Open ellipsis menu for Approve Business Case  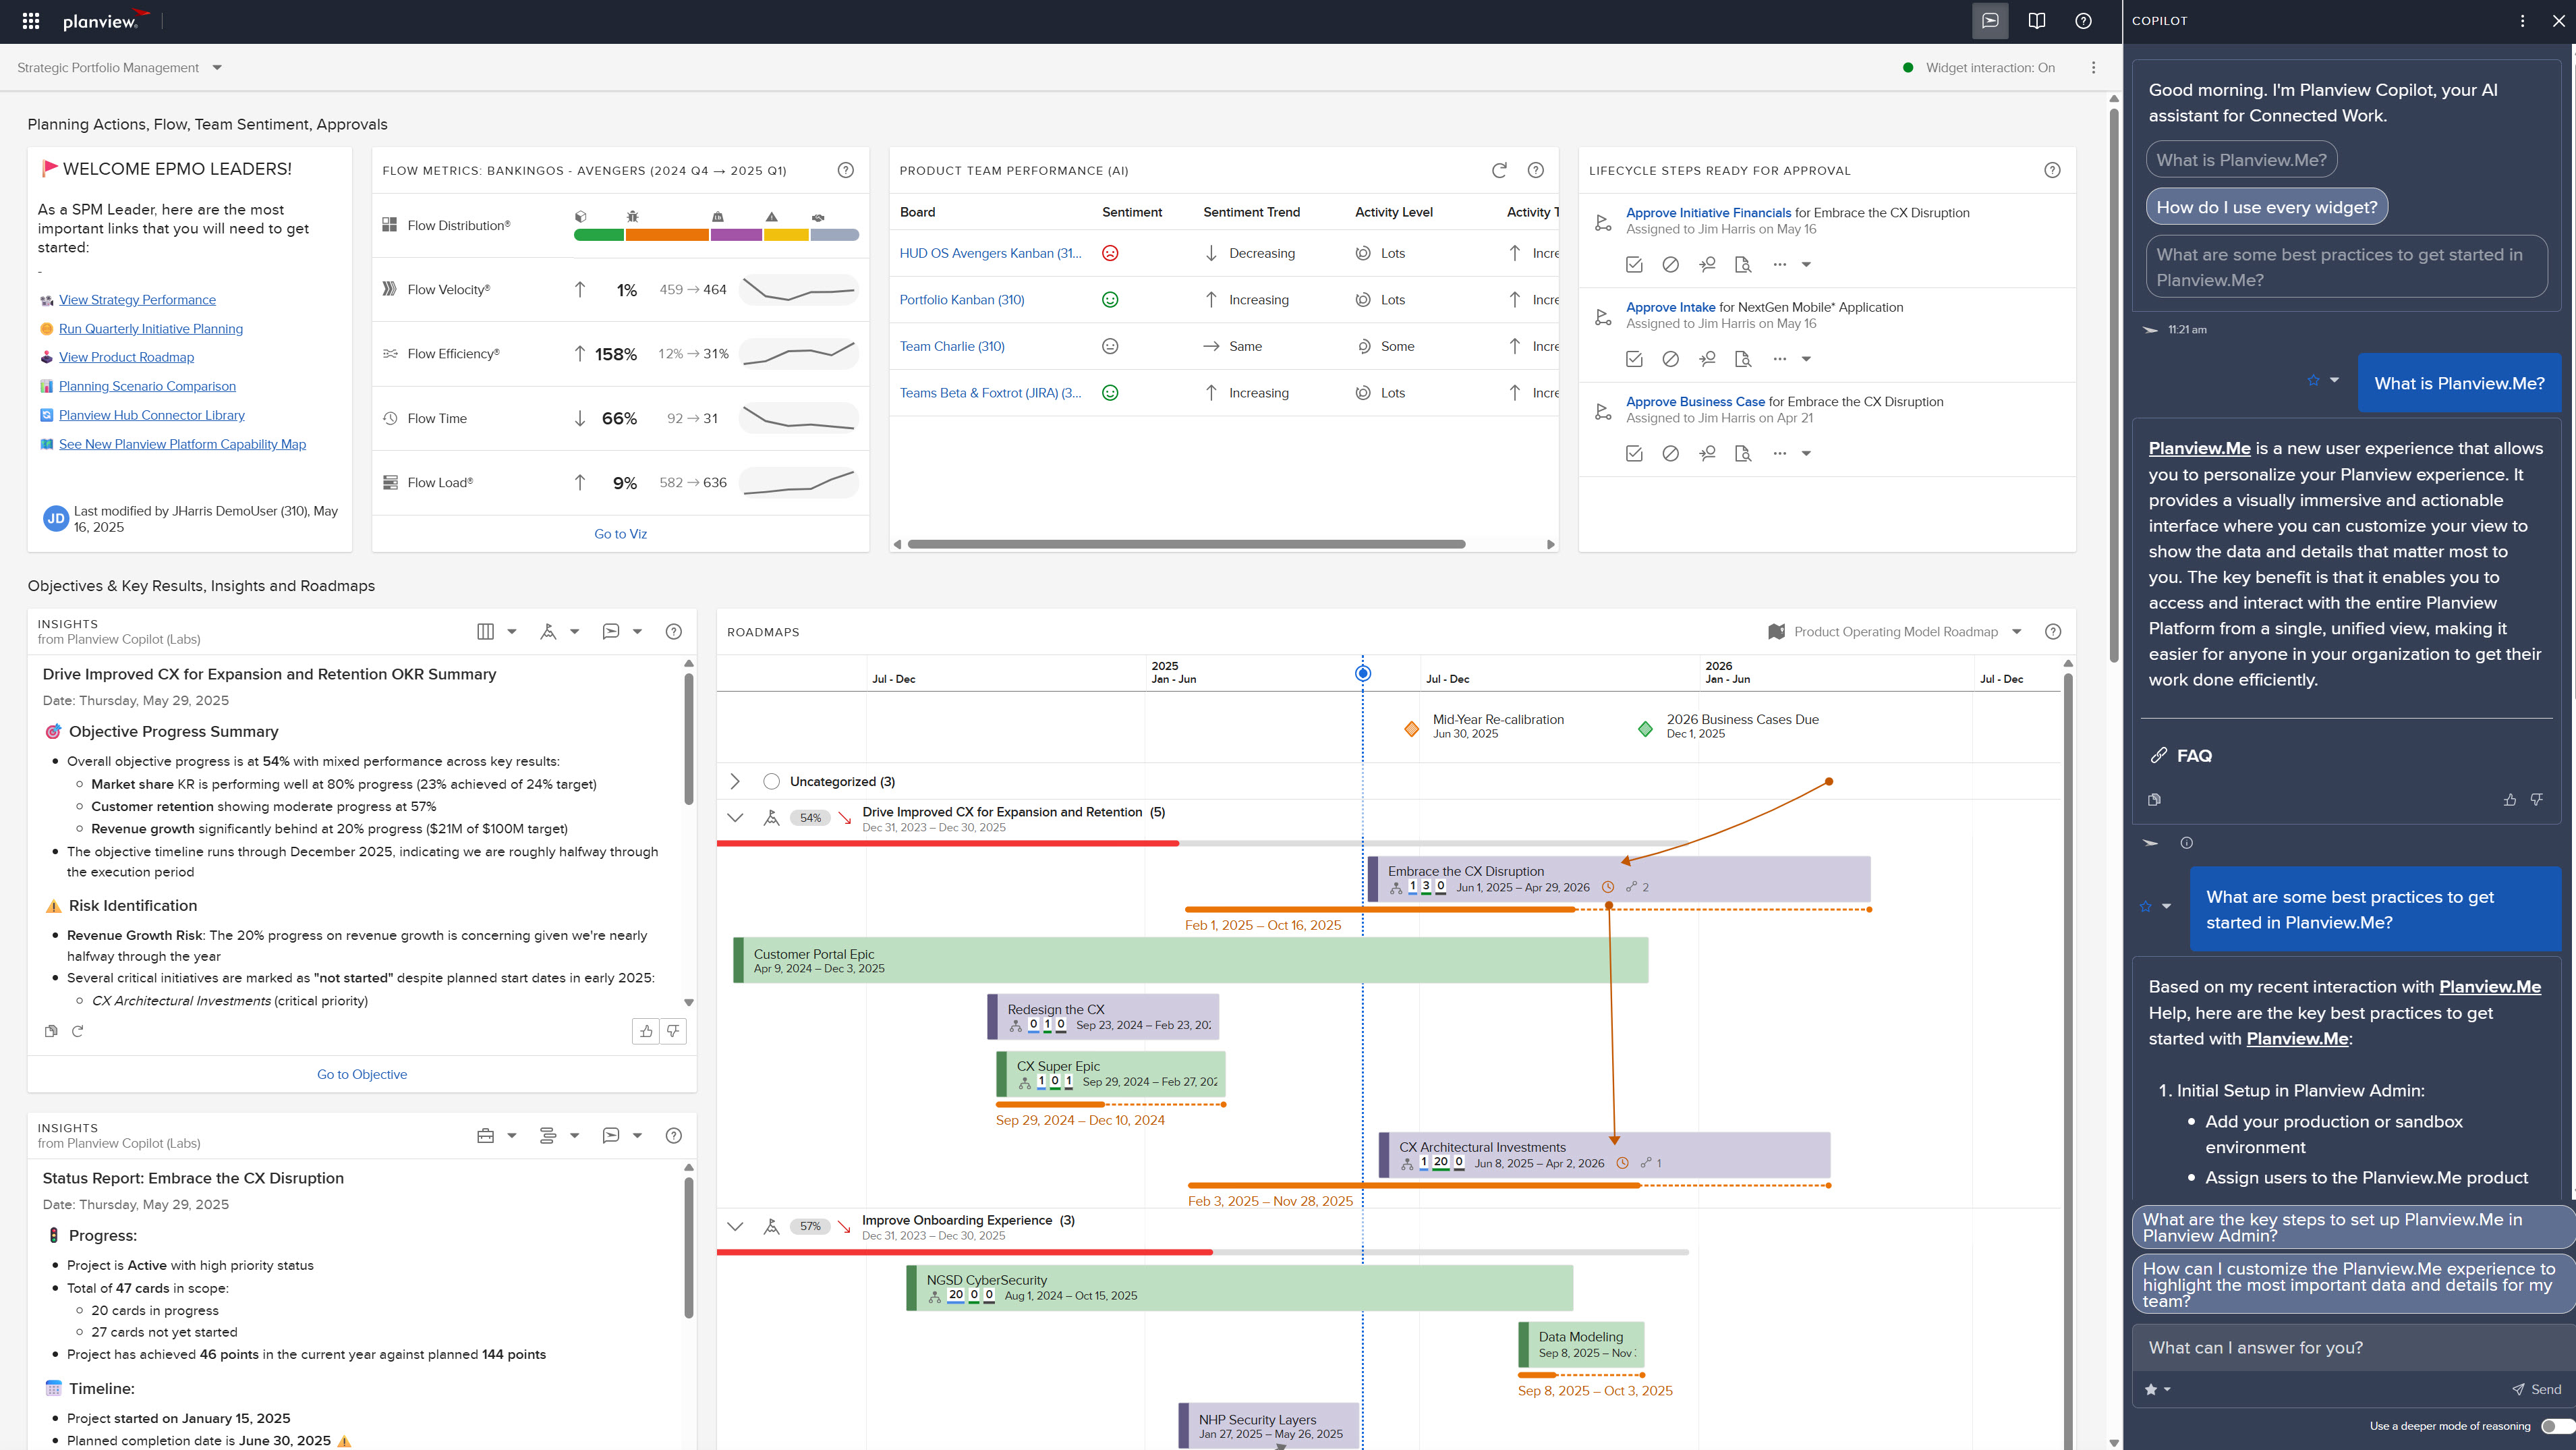pyautogui.click(x=1779, y=453)
